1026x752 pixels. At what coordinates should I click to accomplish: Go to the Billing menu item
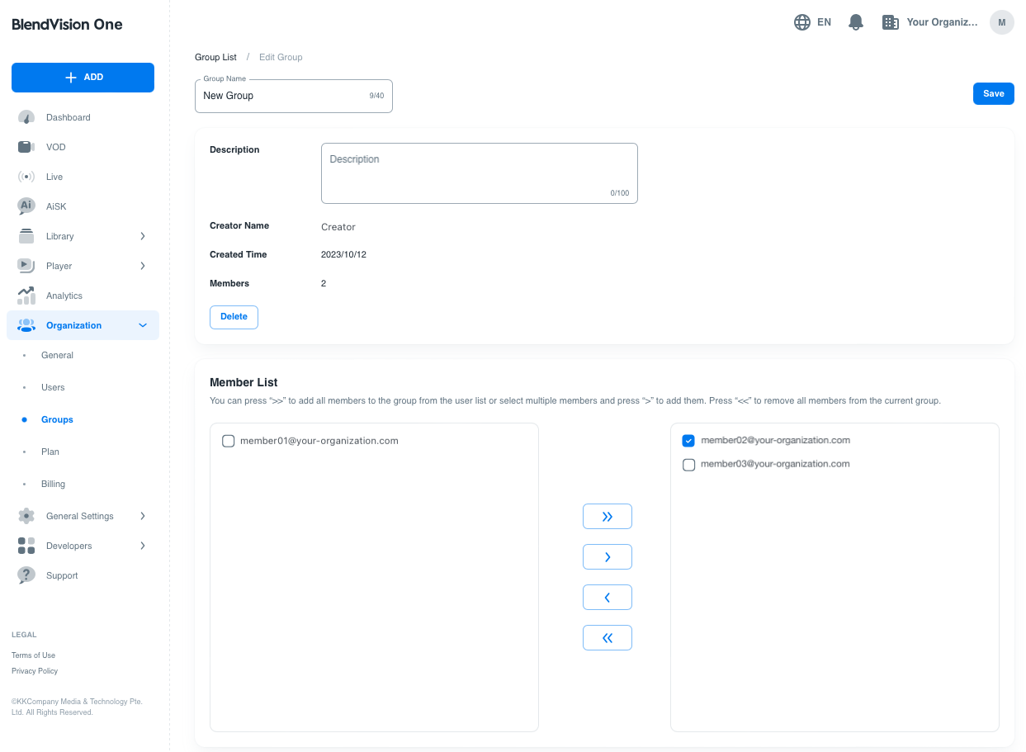pyautogui.click(x=53, y=484)
